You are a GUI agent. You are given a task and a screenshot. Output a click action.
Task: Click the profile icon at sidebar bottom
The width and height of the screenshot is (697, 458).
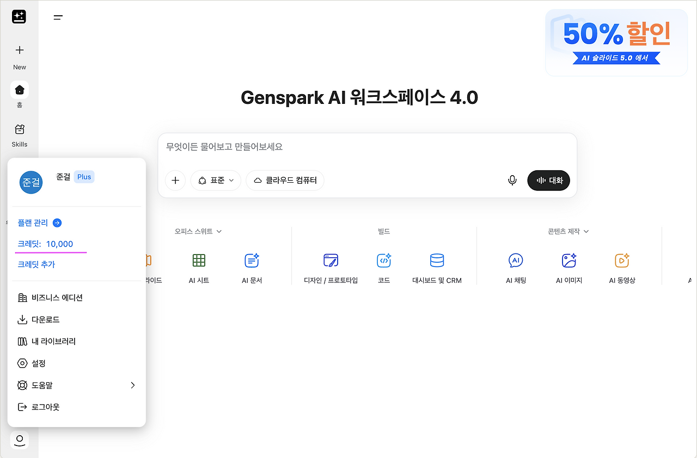[20, 440]
